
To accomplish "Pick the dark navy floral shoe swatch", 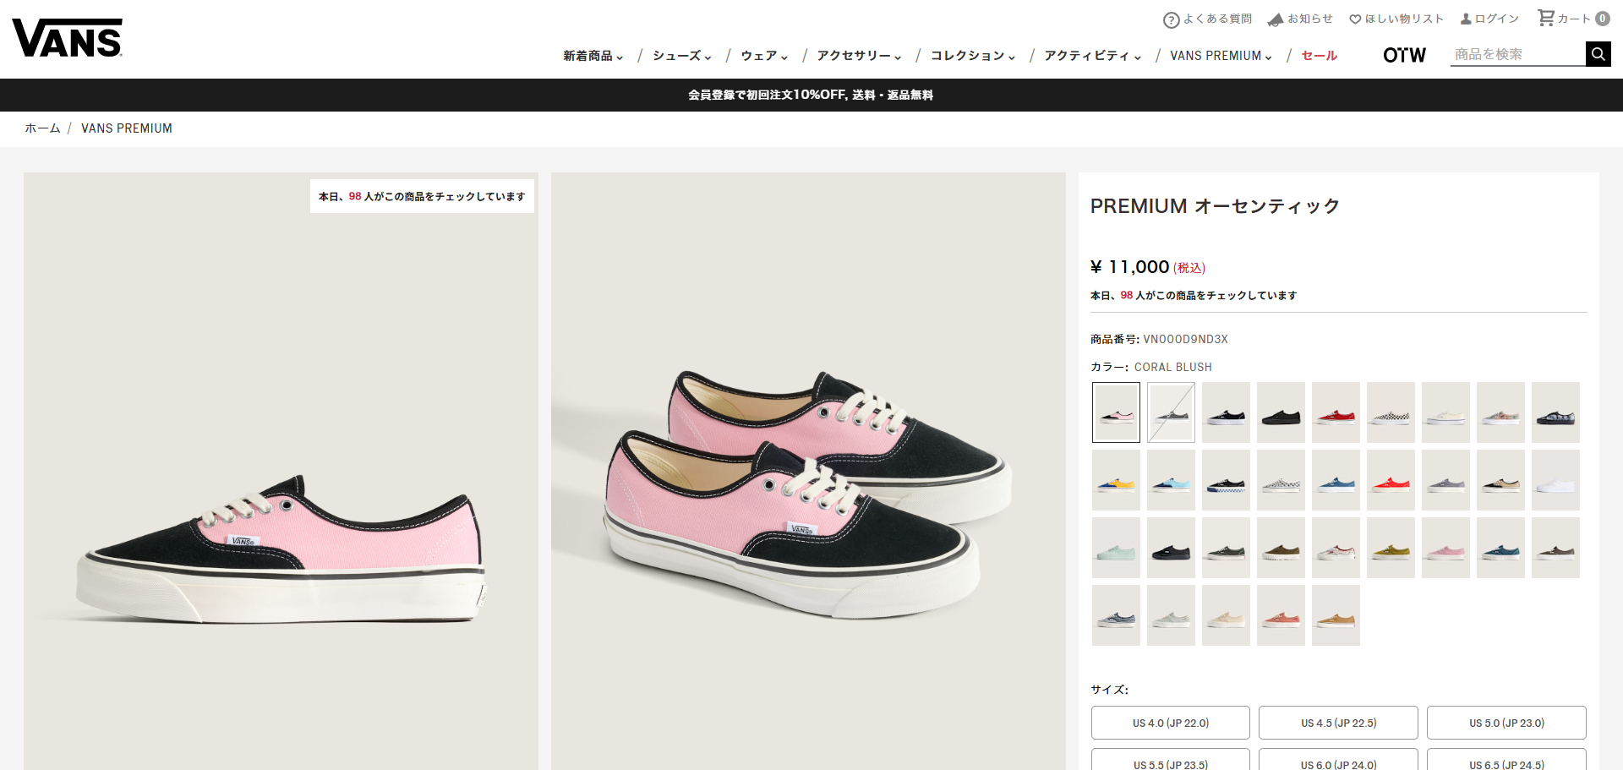I will click(1555, 412).
